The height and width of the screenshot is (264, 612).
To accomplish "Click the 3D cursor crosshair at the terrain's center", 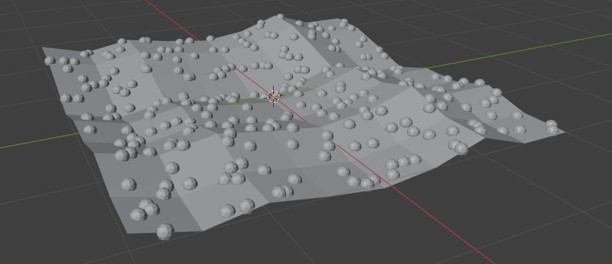I will [274, 96].
